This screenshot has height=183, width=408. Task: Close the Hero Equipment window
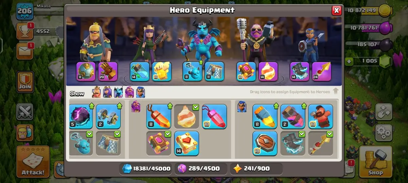tap(337, 11)
